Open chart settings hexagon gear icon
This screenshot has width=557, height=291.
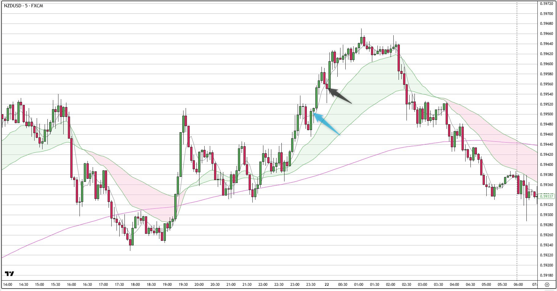(x=547, y=285)
